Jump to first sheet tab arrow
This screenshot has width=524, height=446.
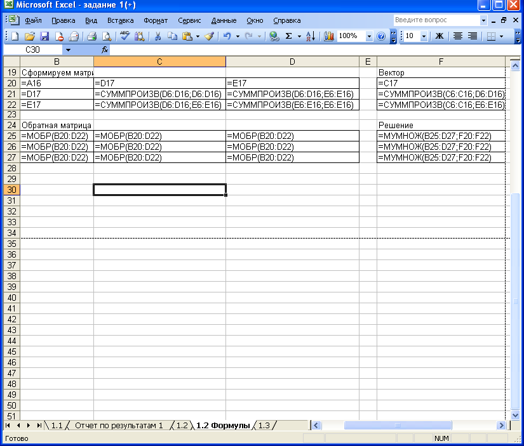[x=8, y=425]
